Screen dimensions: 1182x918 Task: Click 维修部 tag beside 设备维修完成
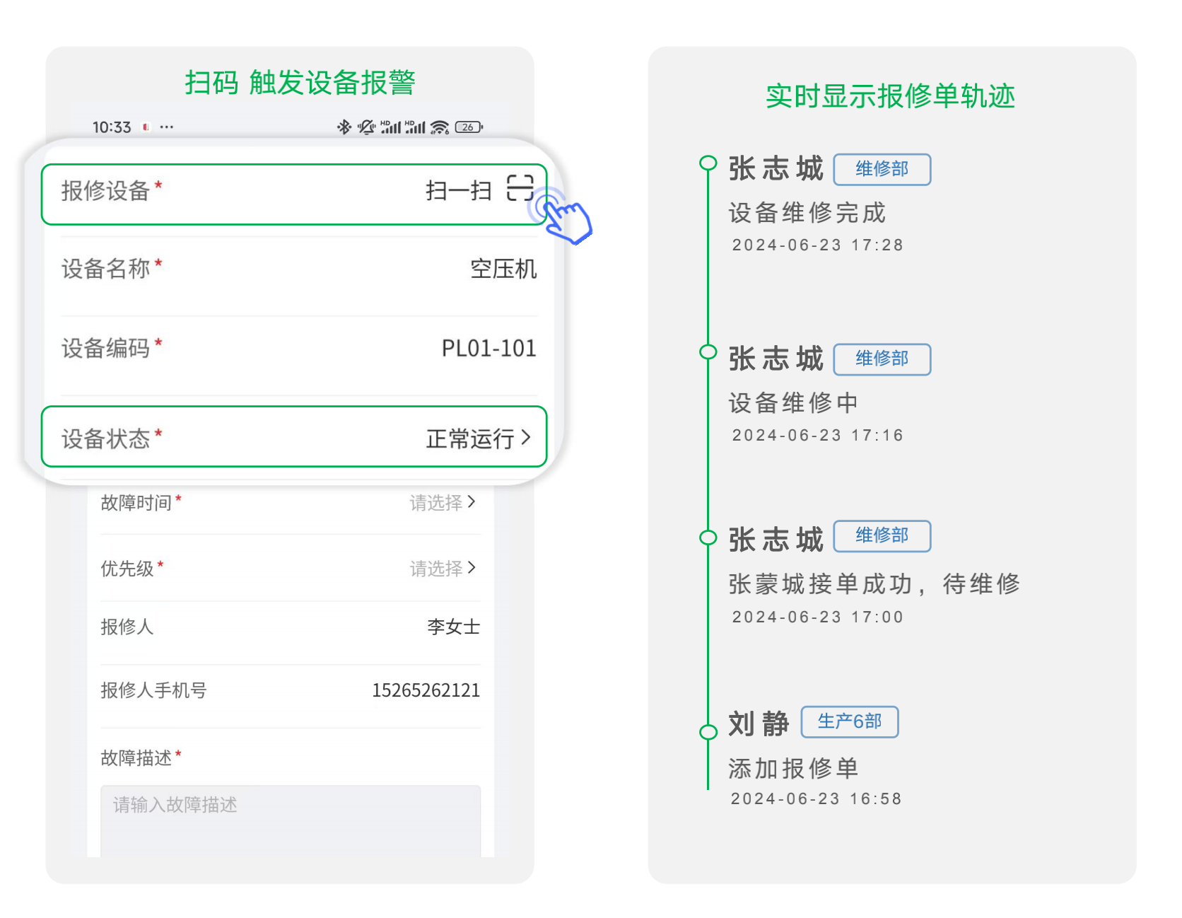click(882, 169)
